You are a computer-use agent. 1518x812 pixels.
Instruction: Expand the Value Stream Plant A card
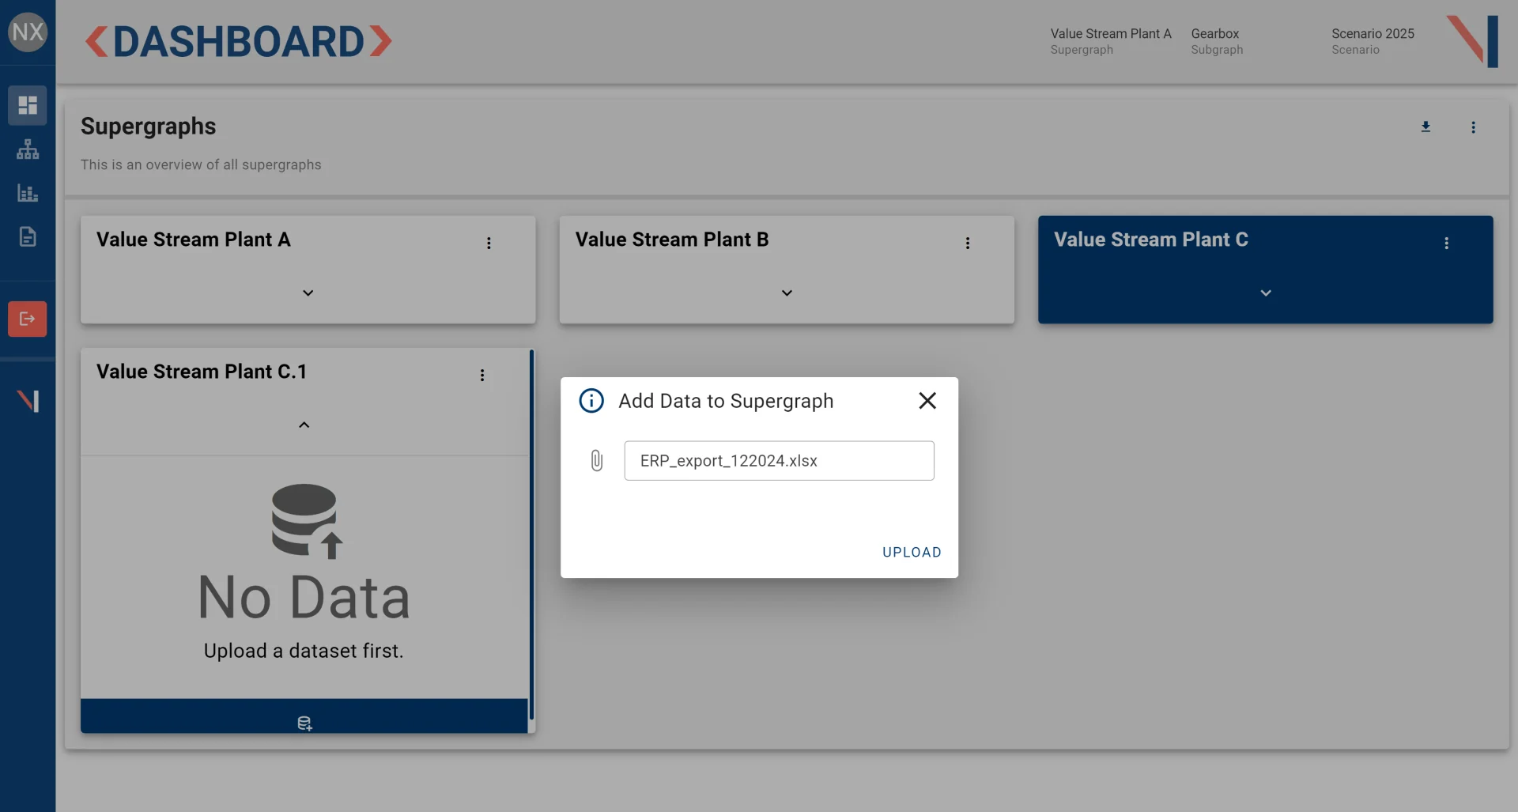click(308, 293)
